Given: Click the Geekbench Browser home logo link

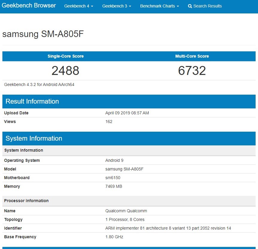Looking at the screenshot, I should pyautogui.click(x=29, y=6).
